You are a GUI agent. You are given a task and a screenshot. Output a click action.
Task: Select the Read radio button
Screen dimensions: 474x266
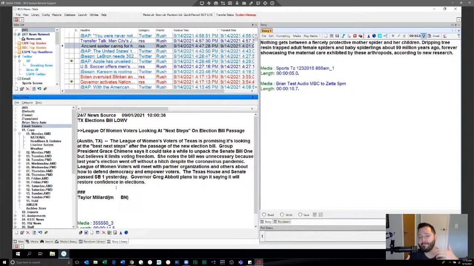(264, 215)
